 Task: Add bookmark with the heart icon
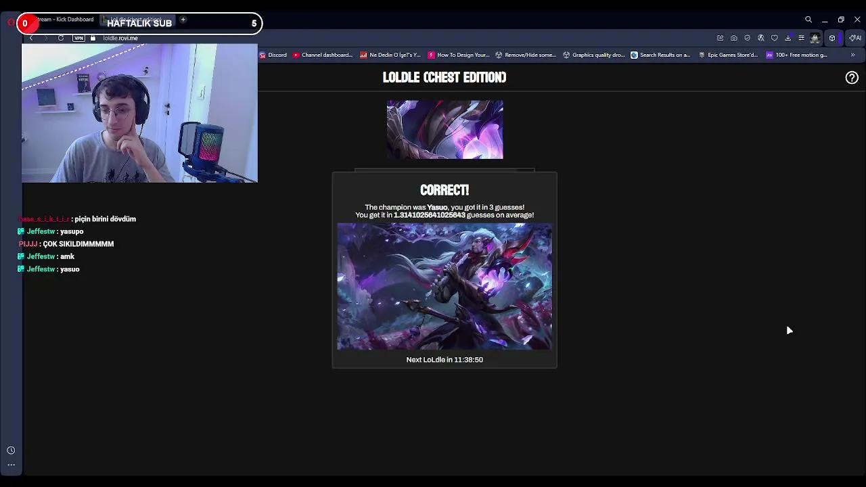pyautogui.click(x=775, y=38)
